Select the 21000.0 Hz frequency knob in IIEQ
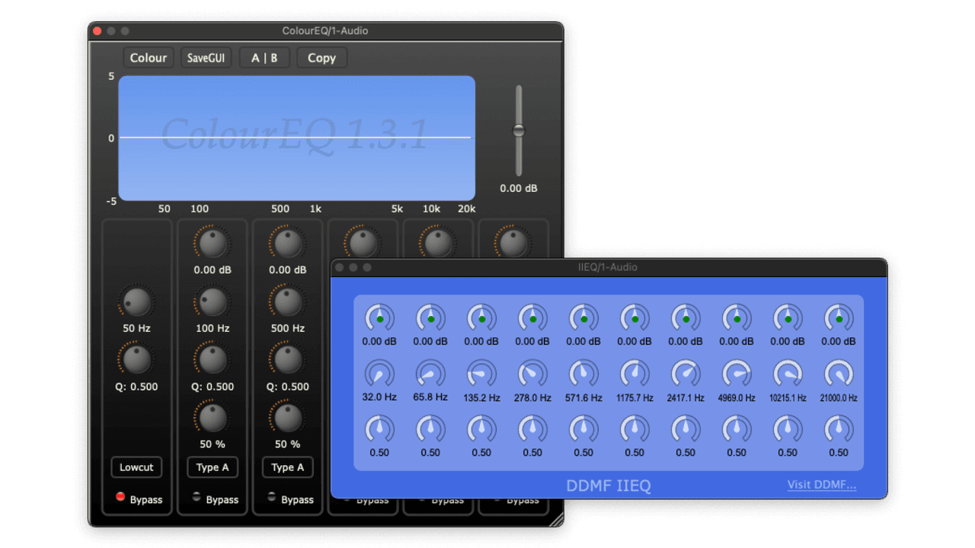The height and width of the screenshot is (548, 975). click(x=838, y=373)
